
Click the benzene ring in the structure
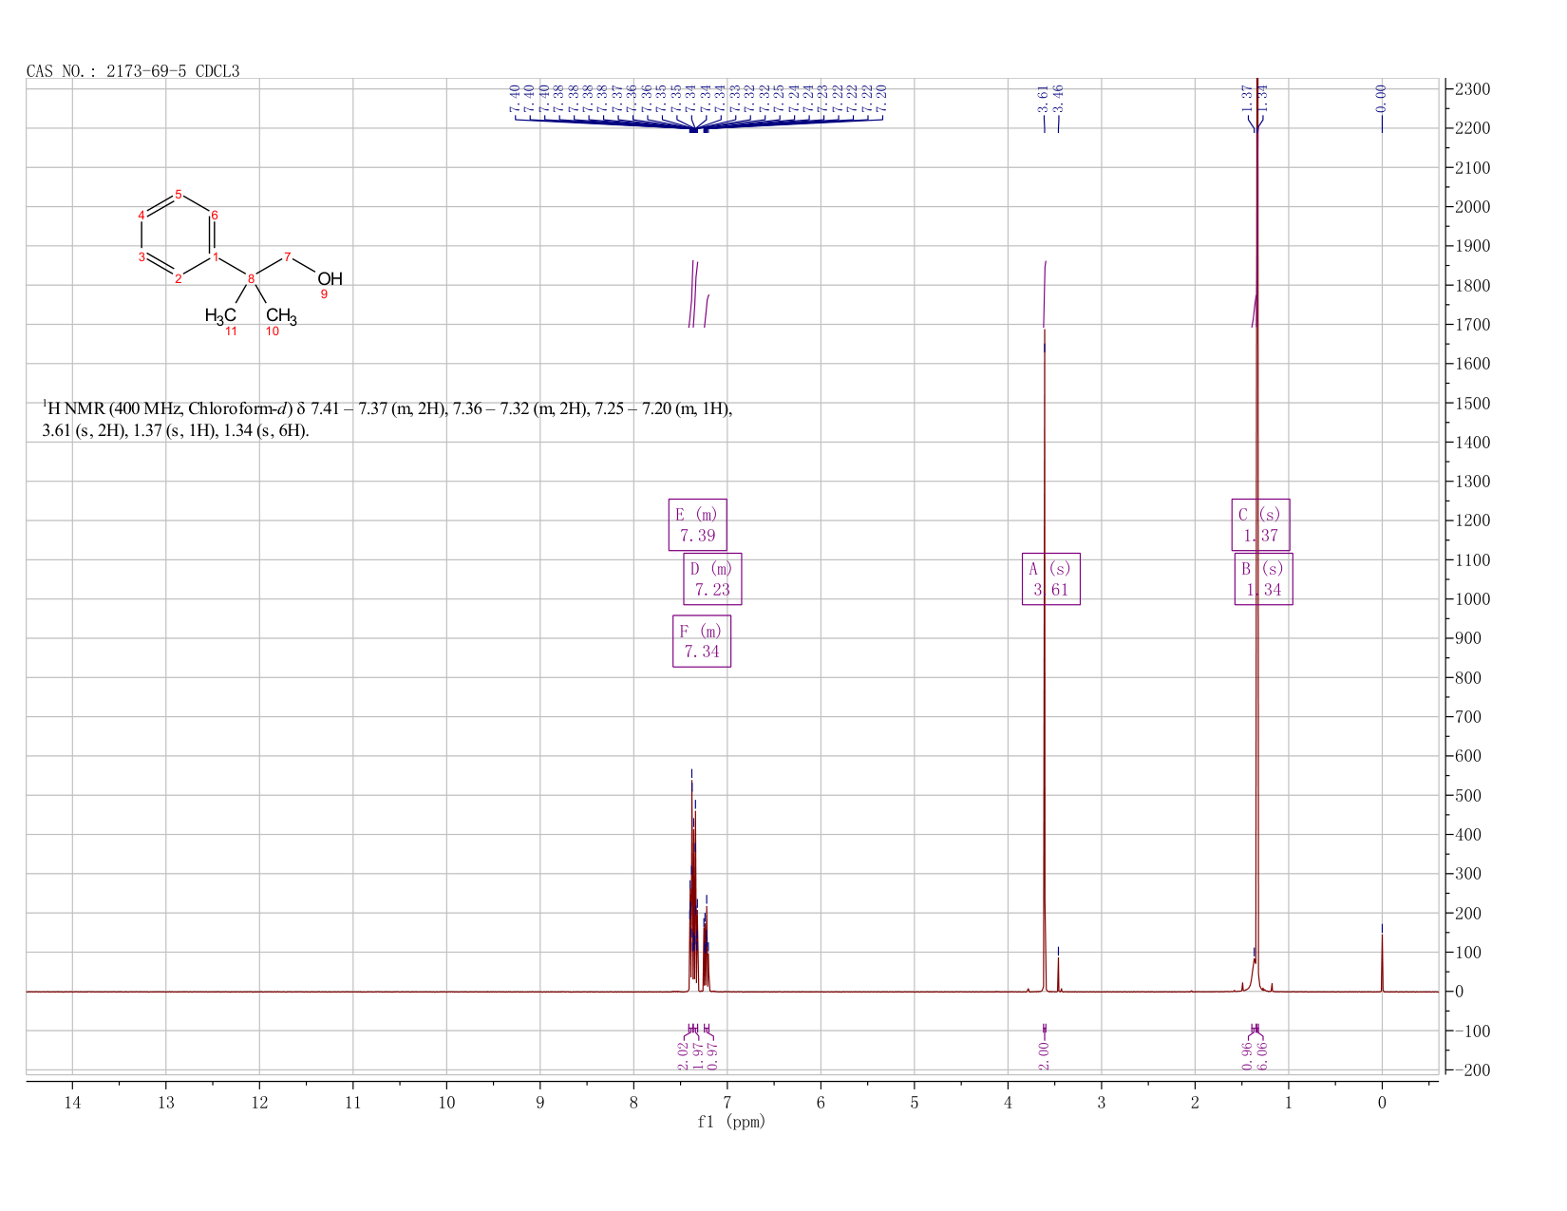click(x=177, y=237)
